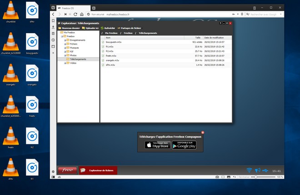Open the Explorateur de fichiers taskbar tab

pyautogui.click(x=98, y=170)
